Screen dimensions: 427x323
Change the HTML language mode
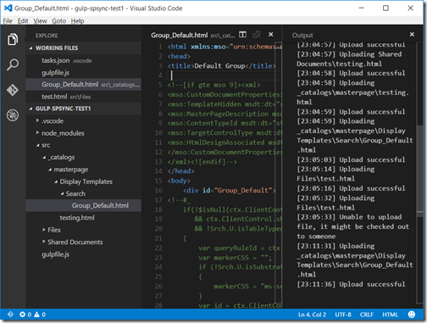click(390, 315)
